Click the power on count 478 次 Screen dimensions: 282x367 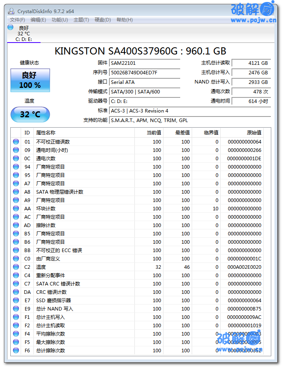[x=251, y=92]
